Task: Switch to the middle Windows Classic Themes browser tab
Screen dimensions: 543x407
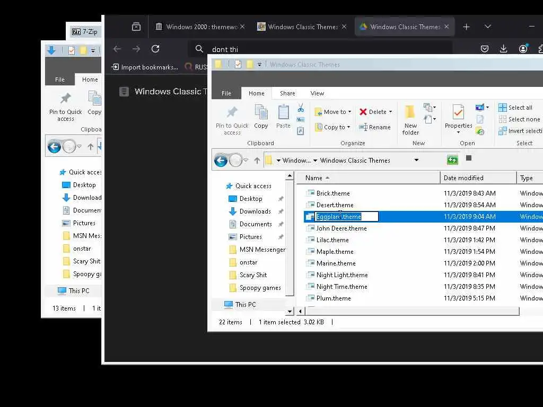Action: (x=301, y=26)
